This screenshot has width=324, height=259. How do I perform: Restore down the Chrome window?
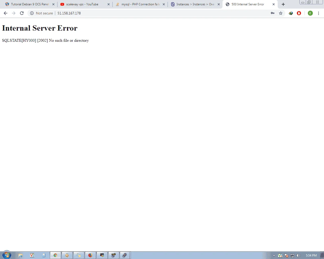(309, 2)
